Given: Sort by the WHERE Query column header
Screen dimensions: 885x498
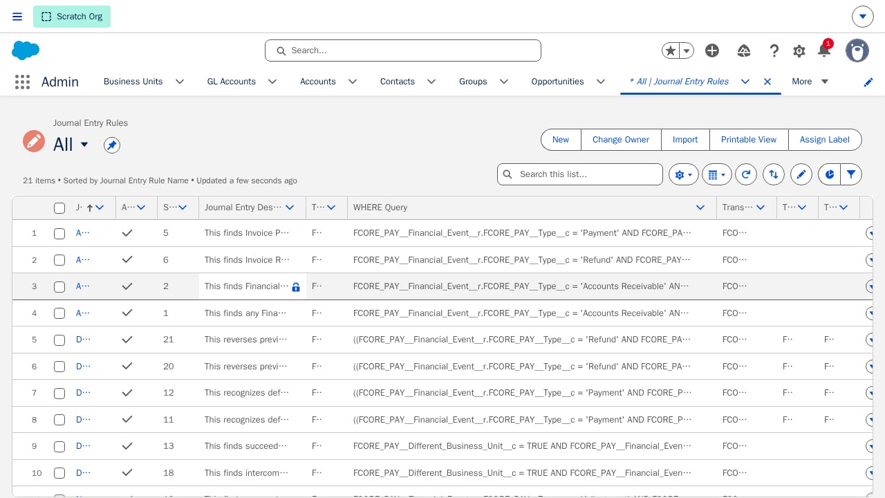Looking at the screenshot, I should (x=380, y=207).
